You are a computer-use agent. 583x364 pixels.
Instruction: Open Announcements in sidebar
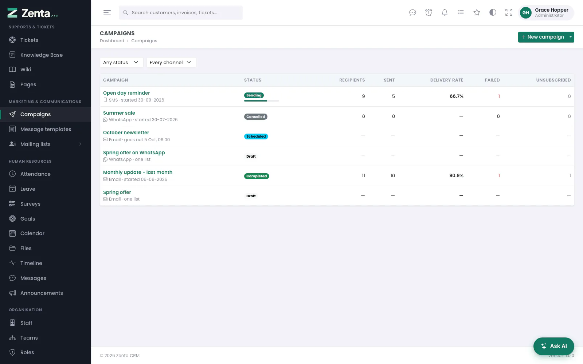[46, 293]
